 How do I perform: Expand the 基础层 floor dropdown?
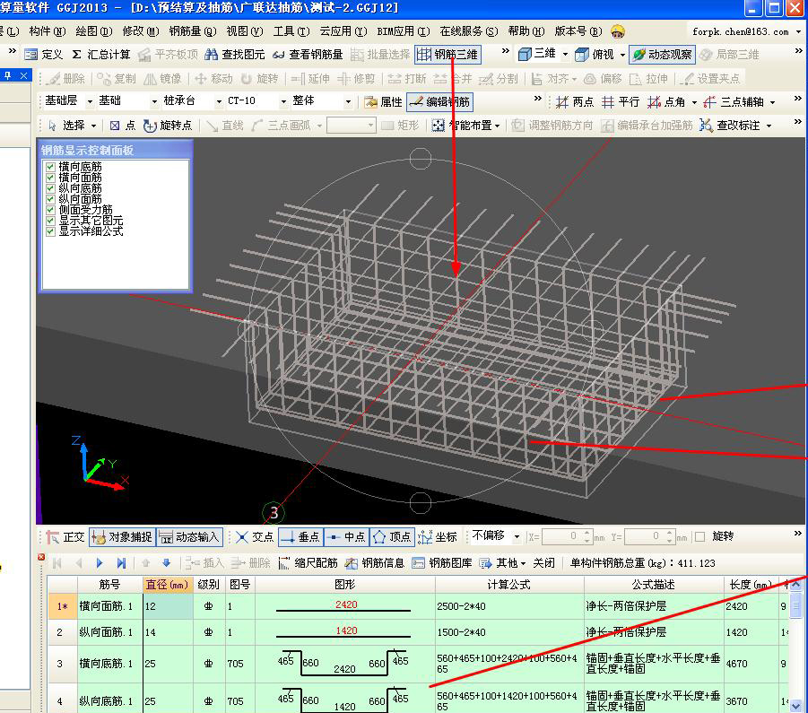(90, 101)
